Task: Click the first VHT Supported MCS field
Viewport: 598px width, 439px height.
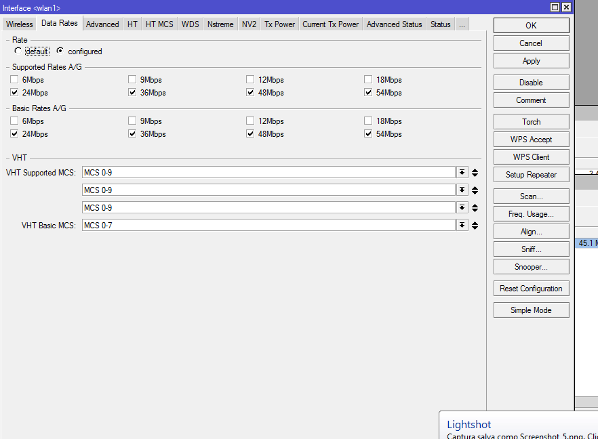Action: click(x=268, y=172)
